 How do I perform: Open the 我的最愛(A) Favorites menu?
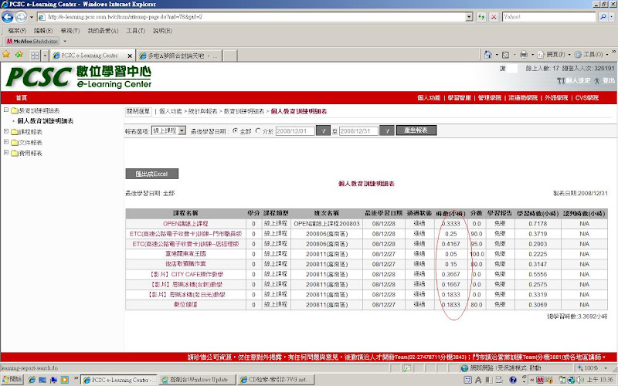103,31
